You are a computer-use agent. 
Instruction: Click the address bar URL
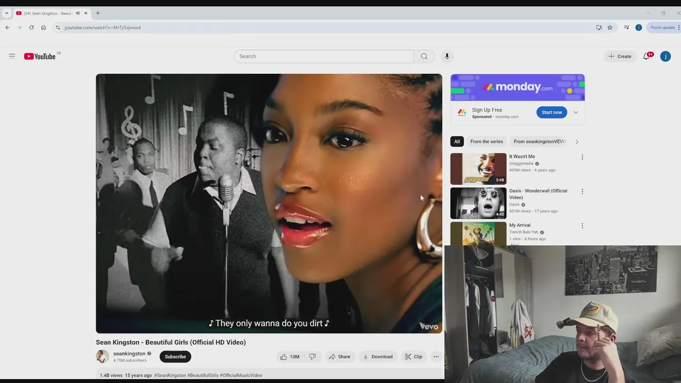103,28
